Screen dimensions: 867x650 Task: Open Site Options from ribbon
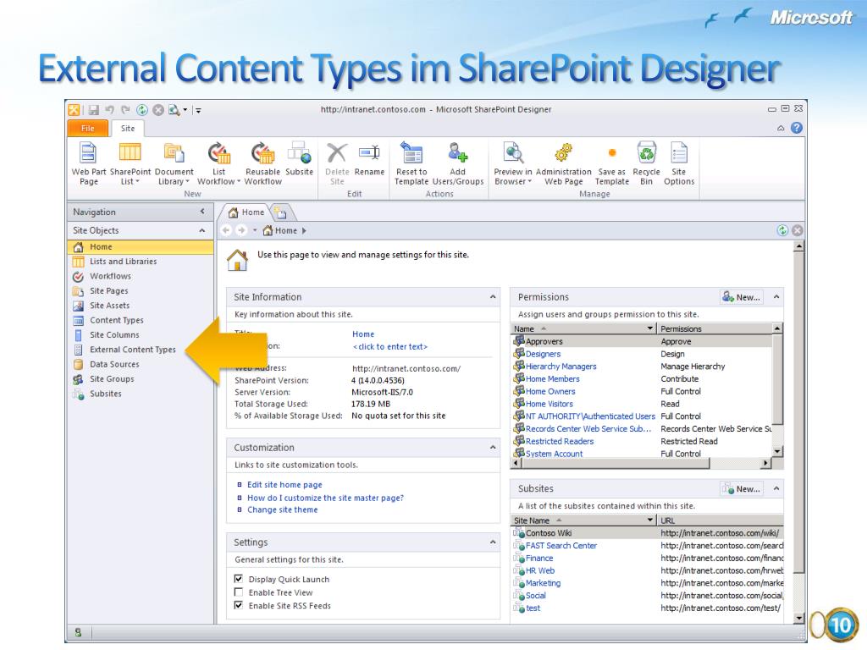tap(679, 163)
